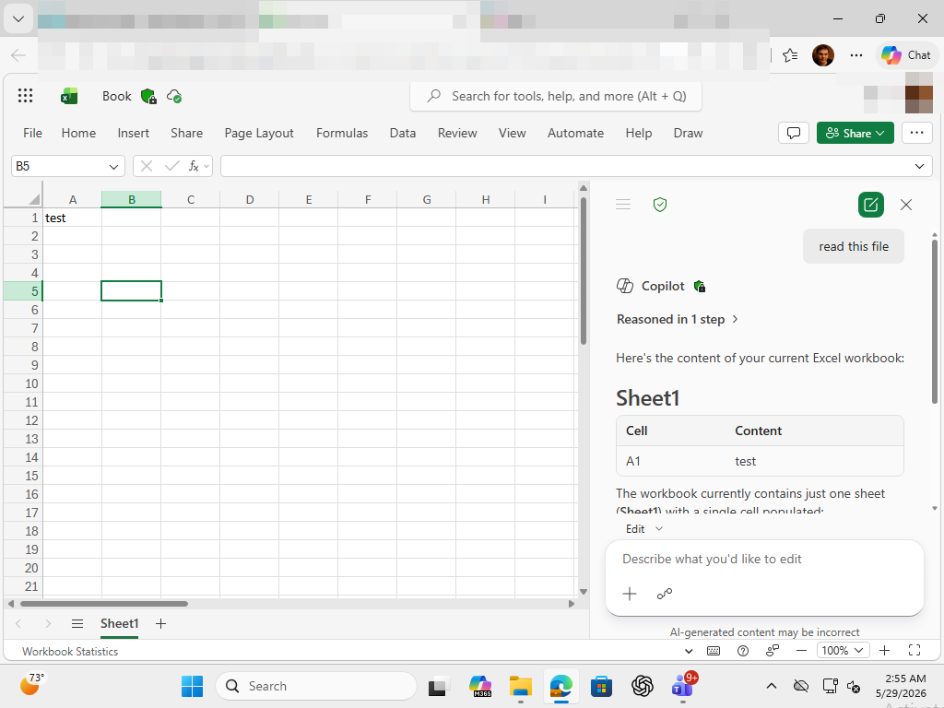Viewport: 944px width, 708px height.
Task: Click the horizontal sheet scrollbar thumb
Action: click(103, 603)
